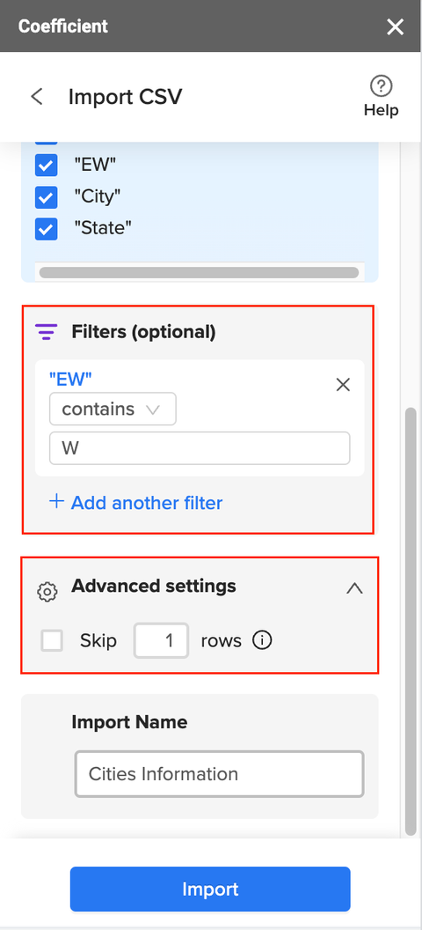Uncheck the "City" column checkbox
This screenshot has height=930, width=422.
(47, 197)
